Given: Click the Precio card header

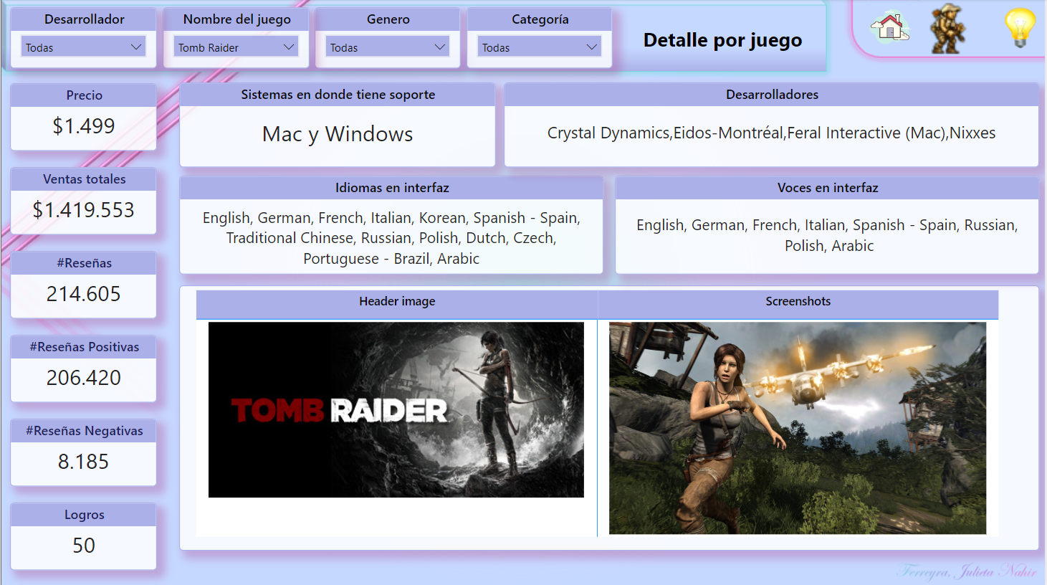Looking at the screenshot, I should click(x=84, y=95).
